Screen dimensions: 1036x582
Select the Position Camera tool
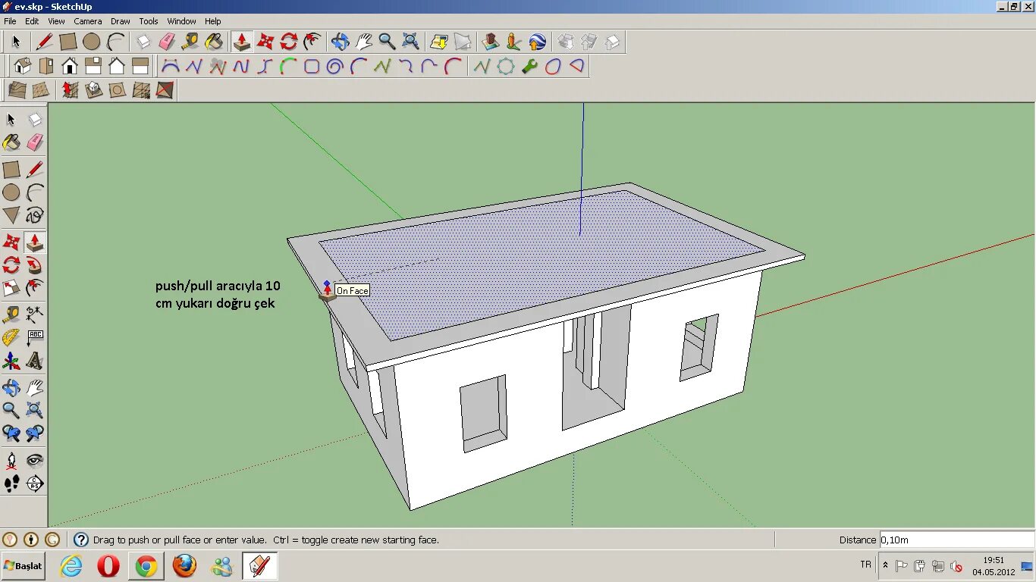coord(11,460)
